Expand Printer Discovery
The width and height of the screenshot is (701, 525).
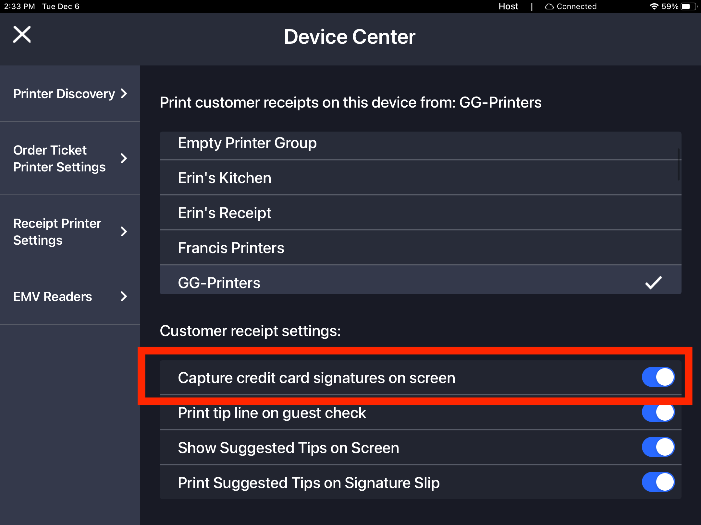(x=69, y=94)
